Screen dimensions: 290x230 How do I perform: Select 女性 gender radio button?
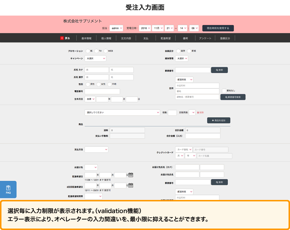(99, 84)
